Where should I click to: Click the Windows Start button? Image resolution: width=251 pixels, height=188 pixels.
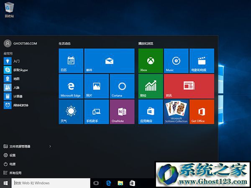pos(5,183)
